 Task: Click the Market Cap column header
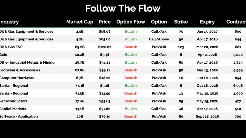tap(80, 22)
